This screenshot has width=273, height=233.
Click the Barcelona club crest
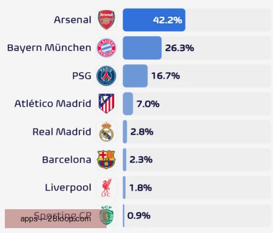pos(106,160)
